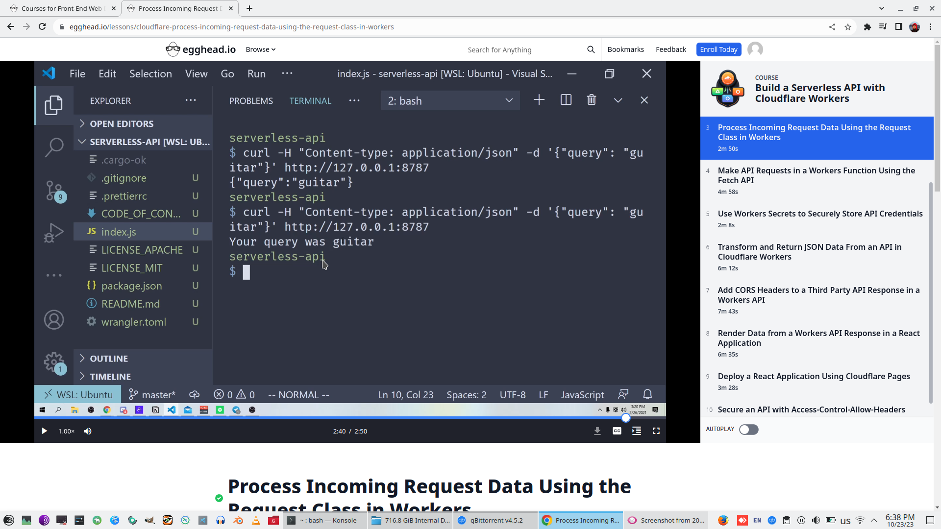Play the lesson video

pyautogui.click(x=44, y=431)
